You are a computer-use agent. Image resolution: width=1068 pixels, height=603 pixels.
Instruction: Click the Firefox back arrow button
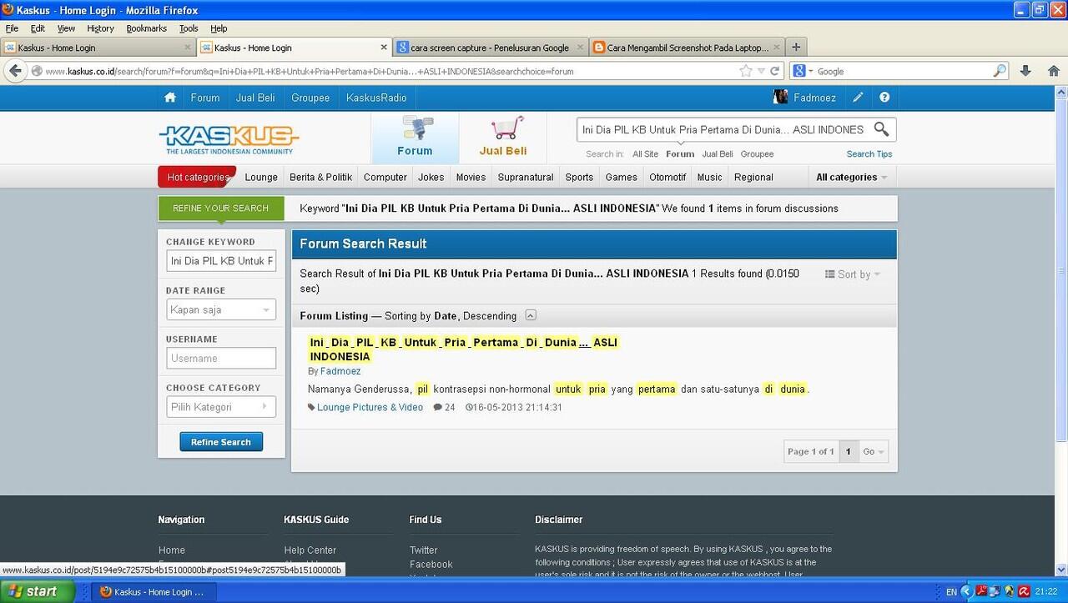pyautogui.click(x=15, y=71)
